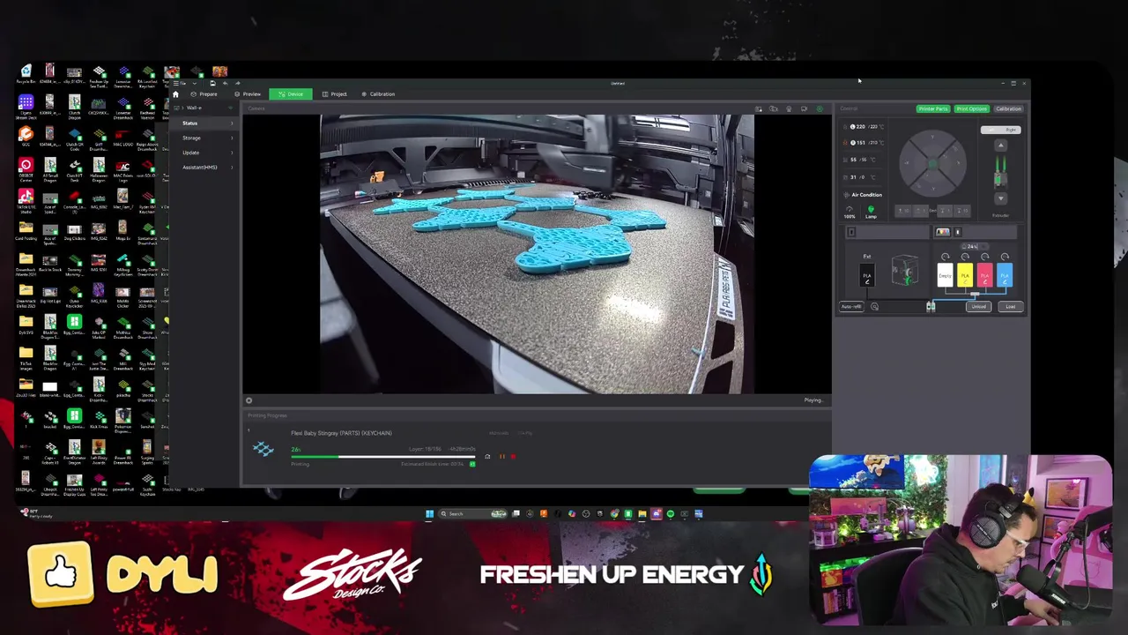The image size is (1128, 635).
Task: Refresh the Empty slot reading
Action: point(945,257)
